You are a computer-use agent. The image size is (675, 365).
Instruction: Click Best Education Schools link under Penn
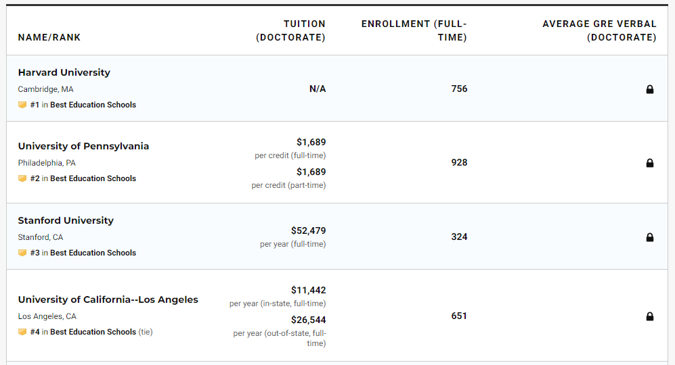point(93,178)
